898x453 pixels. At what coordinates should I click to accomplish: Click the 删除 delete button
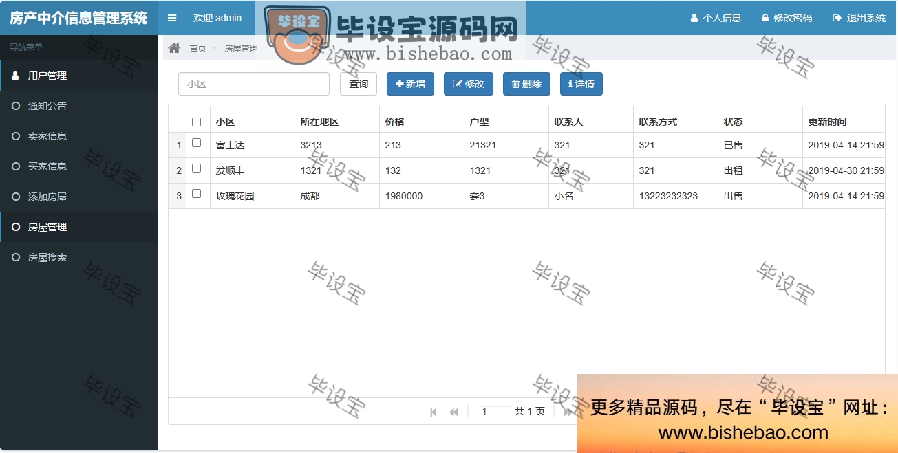pyautogui.click(x=526, y=84)
